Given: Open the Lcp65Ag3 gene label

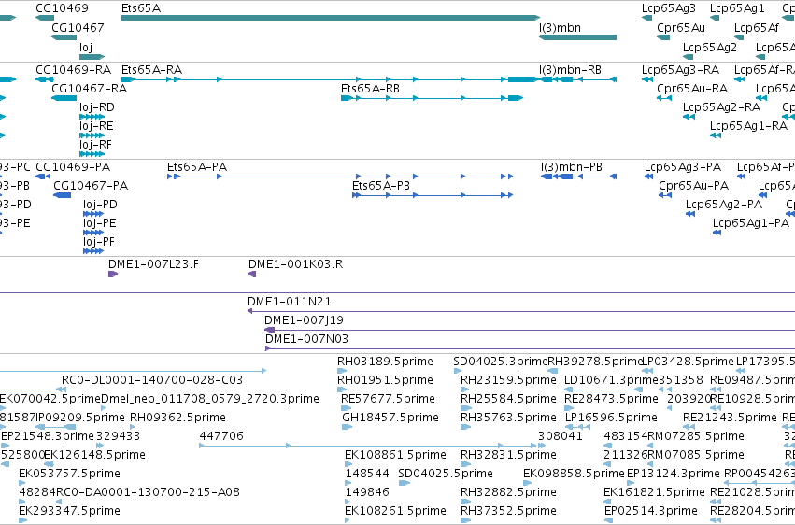Looking at the screenshot, I should click(x=668, y=8).
